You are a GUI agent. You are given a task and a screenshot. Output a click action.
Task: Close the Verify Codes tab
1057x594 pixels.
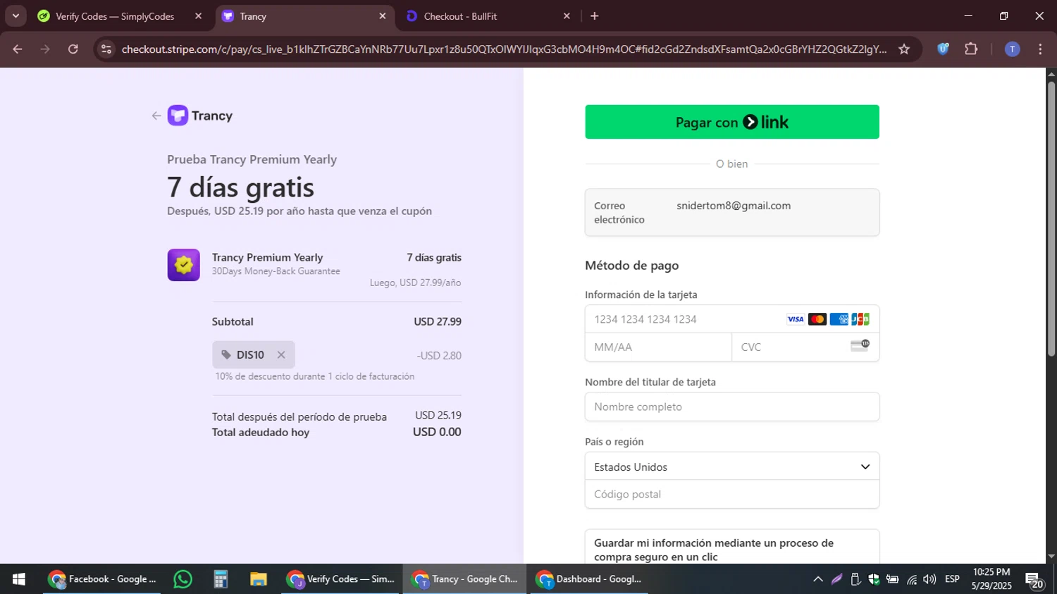tap(198, 16)
